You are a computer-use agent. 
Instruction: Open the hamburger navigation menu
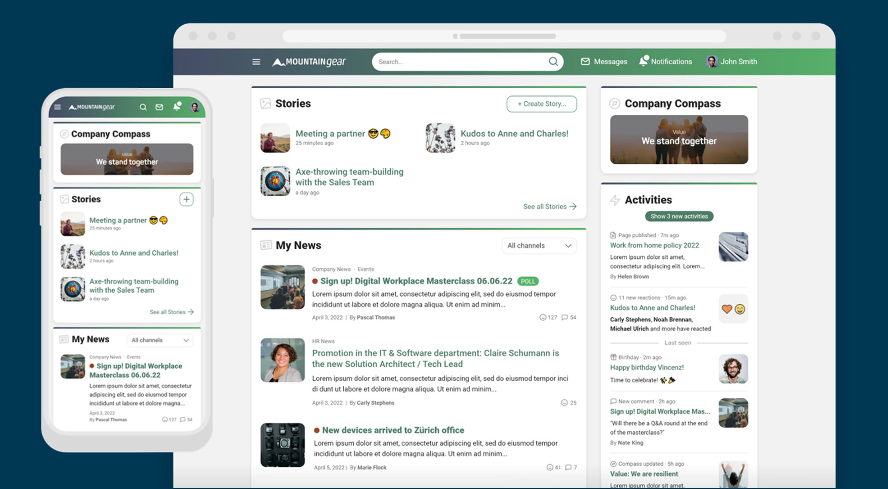(256, 61)
